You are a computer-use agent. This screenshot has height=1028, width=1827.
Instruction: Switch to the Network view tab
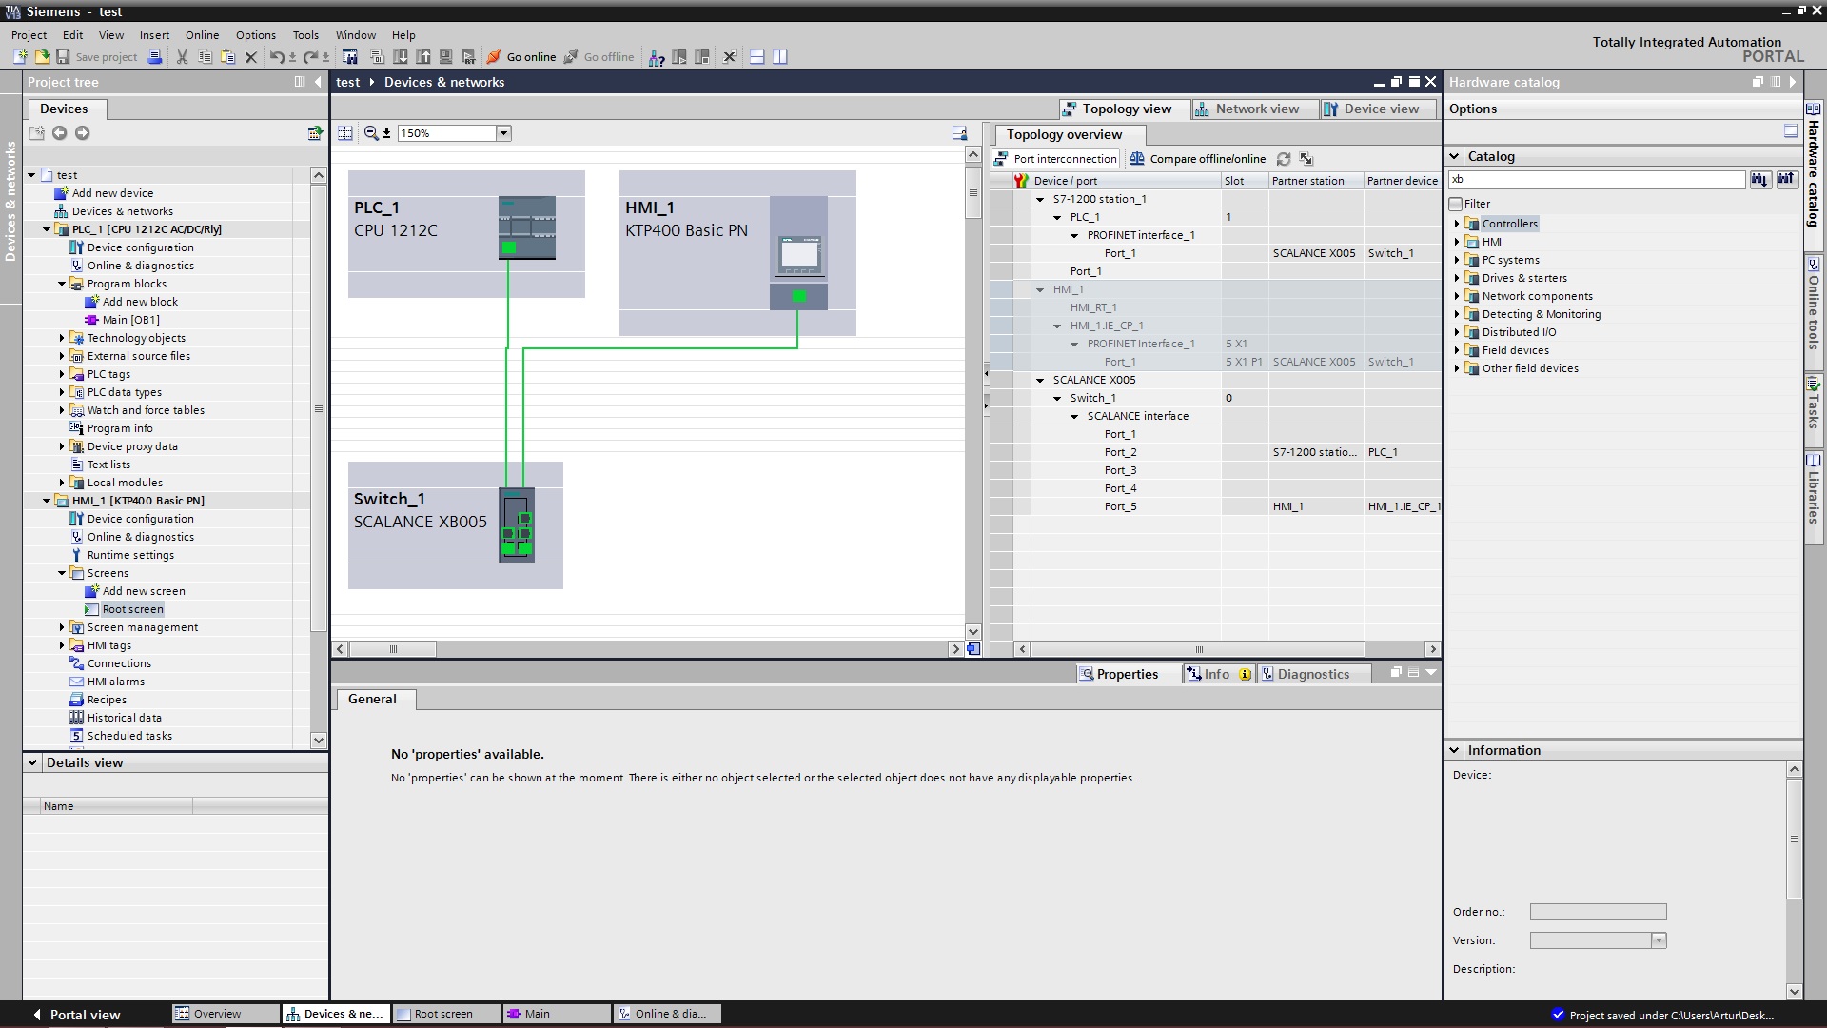pyautogui.click(x=1255, y=109)
